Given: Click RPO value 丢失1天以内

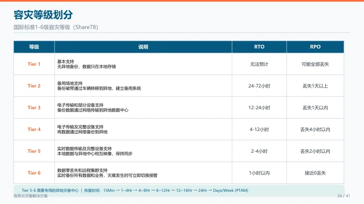Looking at the screenshot, I should [x=315, y=107].
